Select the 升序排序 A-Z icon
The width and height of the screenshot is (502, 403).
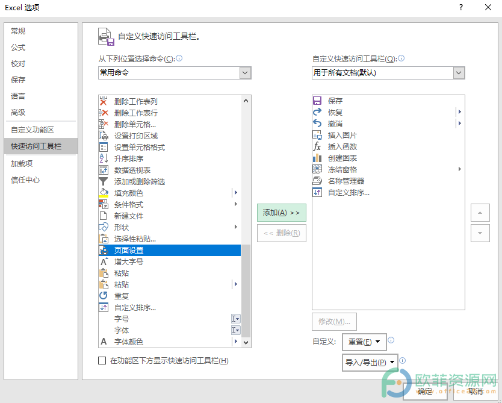(104, 158)
